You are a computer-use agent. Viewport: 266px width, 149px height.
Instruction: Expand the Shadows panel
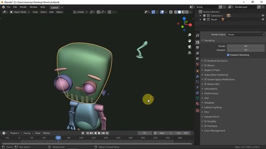point(209,103)
